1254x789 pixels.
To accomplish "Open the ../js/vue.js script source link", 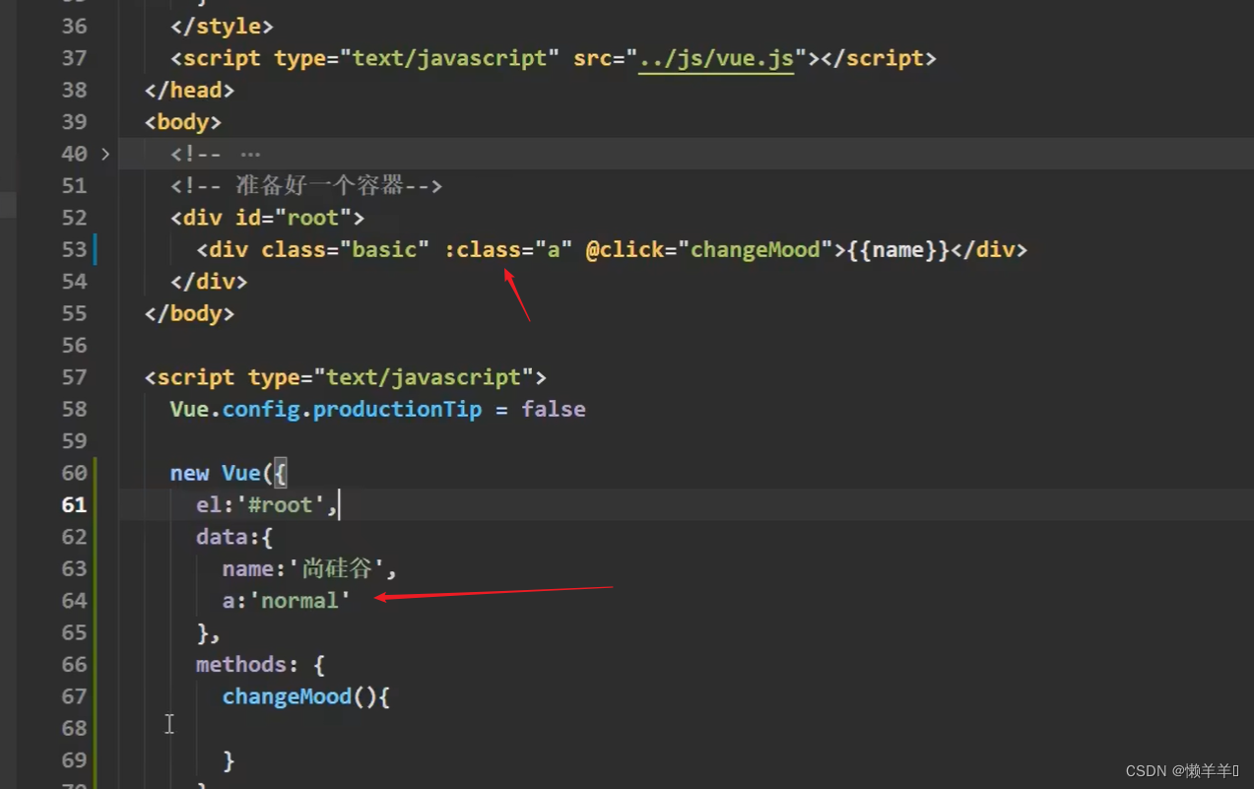I will click(x=716, y=58).
